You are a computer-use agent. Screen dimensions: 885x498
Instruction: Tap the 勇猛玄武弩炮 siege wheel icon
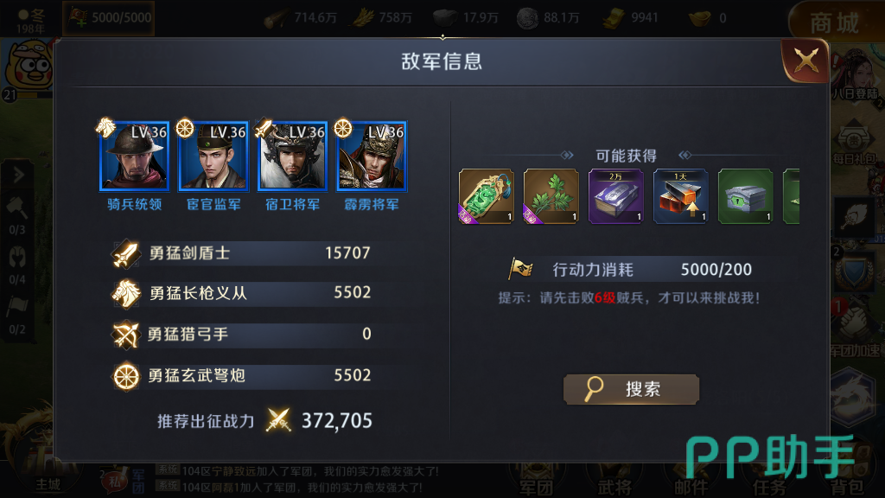(x=125, y=376)
